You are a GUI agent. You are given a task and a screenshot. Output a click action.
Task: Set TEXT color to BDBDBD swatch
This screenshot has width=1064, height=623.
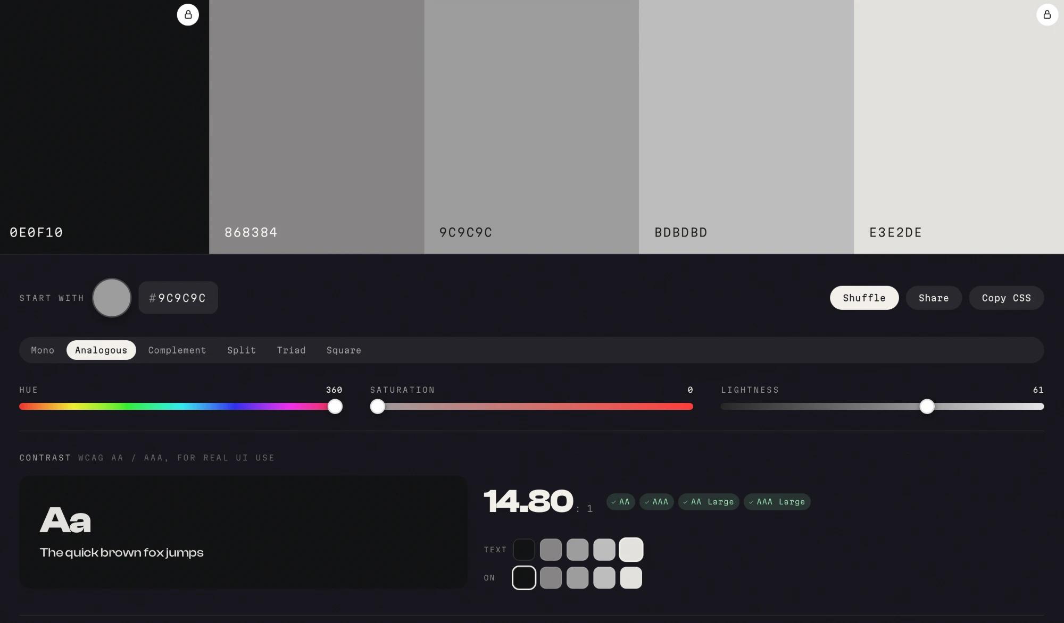[x=604, y=550]
